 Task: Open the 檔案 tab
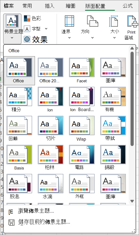point(9,6)
